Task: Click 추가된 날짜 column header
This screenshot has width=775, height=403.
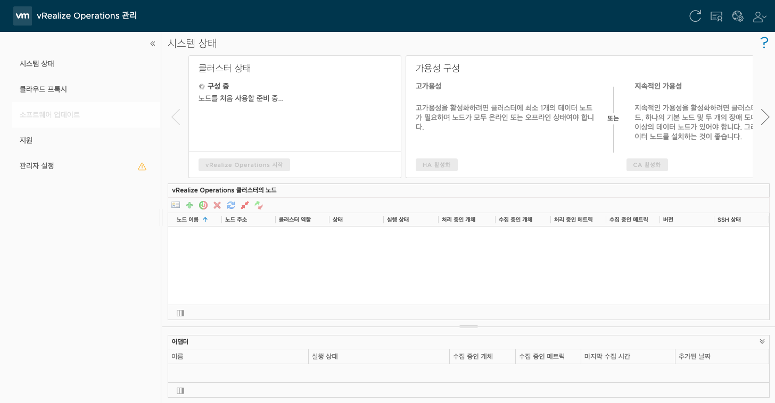Action: pos(722,356)
